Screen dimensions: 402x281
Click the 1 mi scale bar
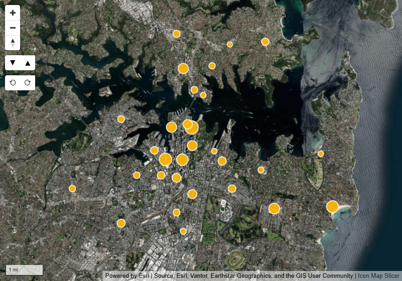(x=24, y=270)
